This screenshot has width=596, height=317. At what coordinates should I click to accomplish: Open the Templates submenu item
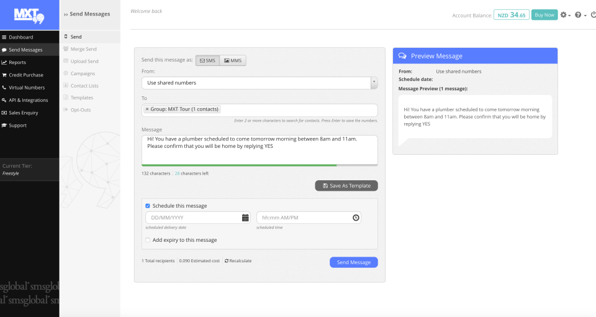[82, 98]
